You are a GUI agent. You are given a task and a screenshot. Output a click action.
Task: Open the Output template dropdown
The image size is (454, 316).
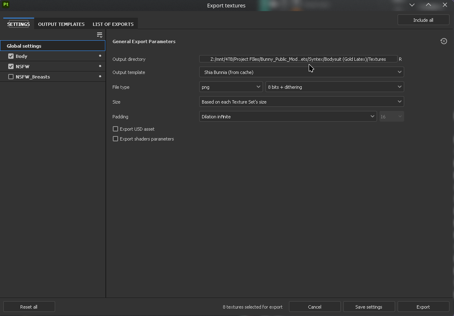(301, 72)
